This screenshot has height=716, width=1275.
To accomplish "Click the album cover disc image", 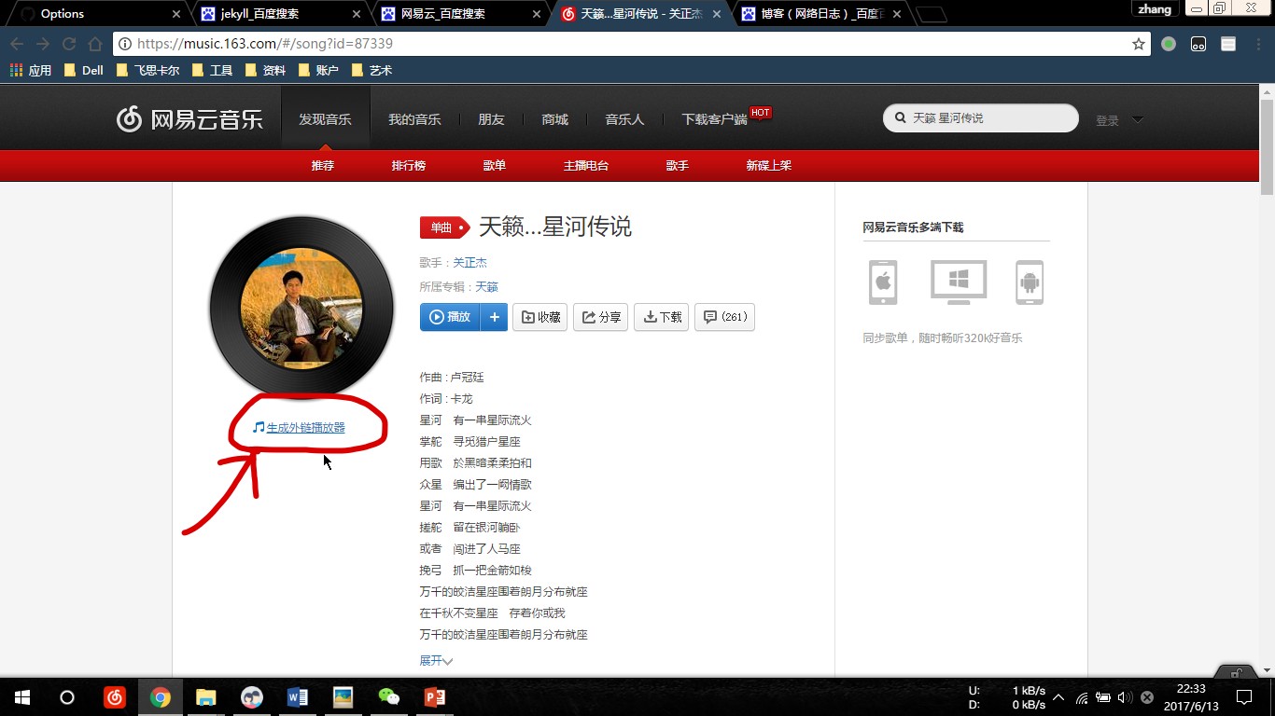I will coord(301,306).
